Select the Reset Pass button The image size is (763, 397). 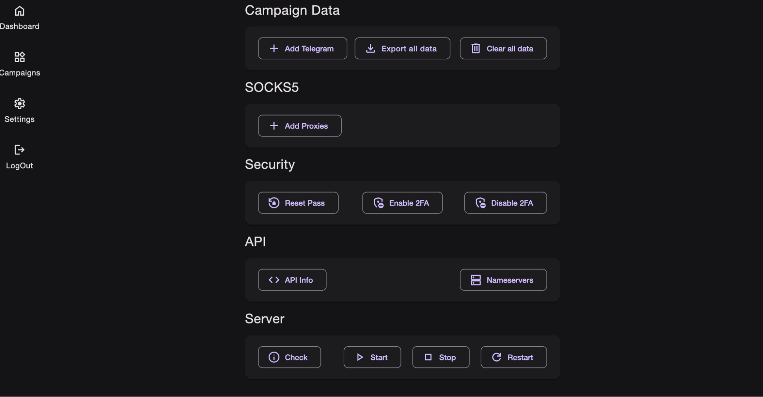click(298, 203)
